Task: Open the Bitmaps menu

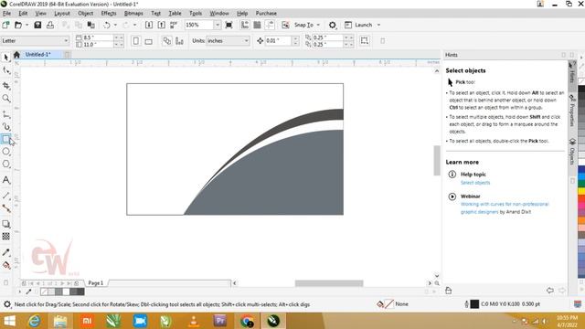Action: coord(133,13)
